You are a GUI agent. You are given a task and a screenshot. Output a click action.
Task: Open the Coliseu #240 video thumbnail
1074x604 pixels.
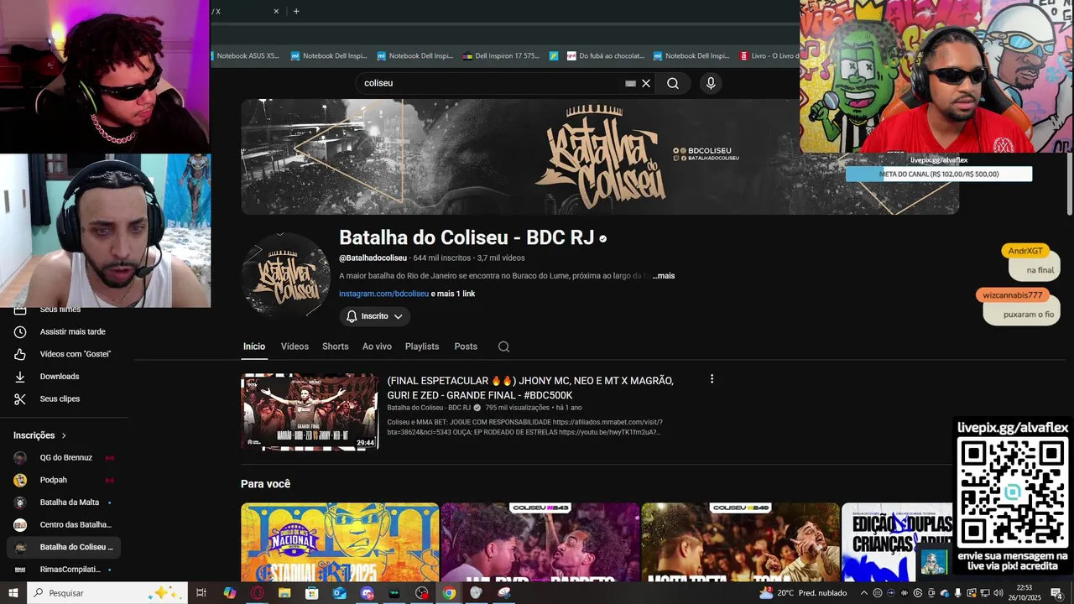pos(741,542)
